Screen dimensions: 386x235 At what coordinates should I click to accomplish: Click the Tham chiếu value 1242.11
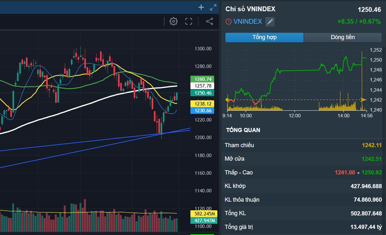click(x=372, y=145)
